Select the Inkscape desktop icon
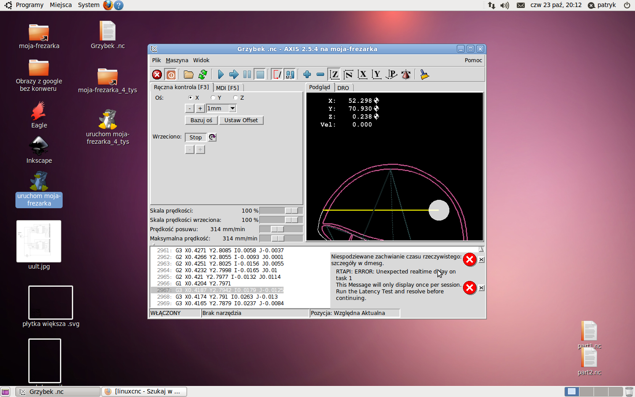 tap(39, 150)
